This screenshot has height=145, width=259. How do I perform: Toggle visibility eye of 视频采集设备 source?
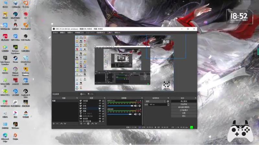click(x=100, y=116)
